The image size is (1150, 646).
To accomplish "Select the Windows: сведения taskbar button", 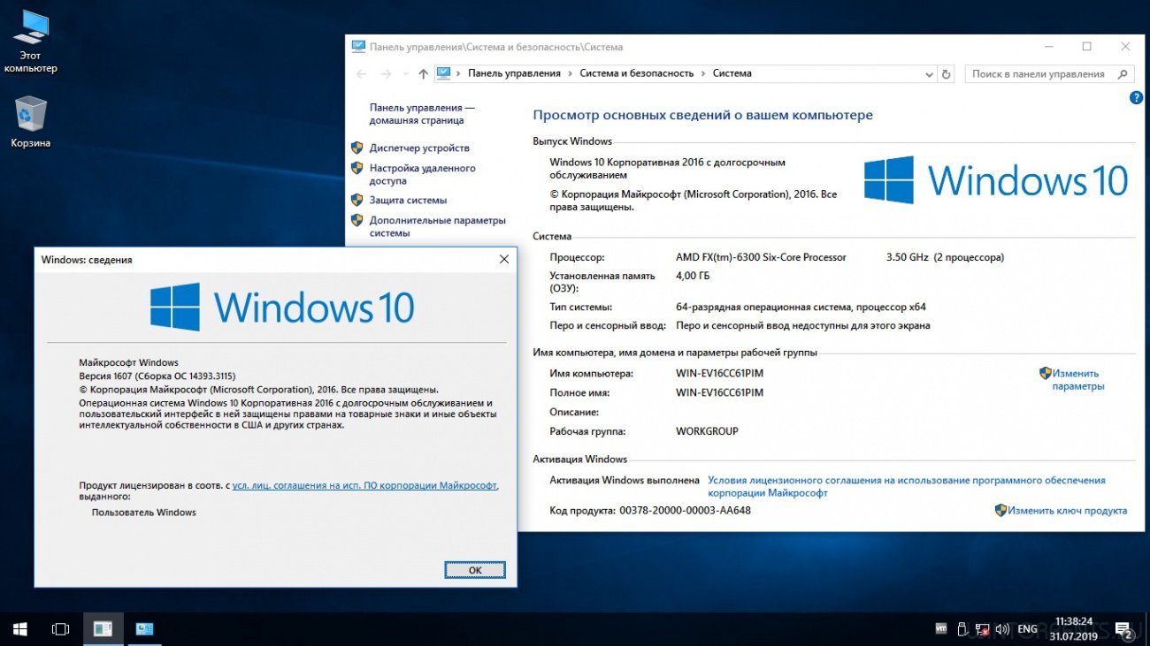I will (x=103, y=629).
